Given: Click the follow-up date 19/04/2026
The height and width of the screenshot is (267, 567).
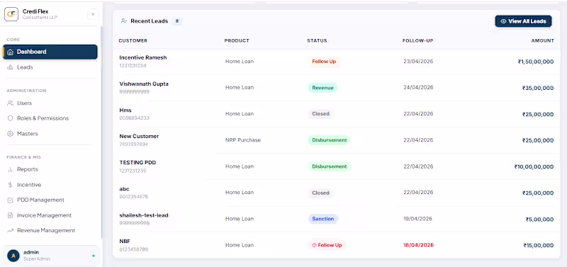Looking at the screenshot, I should tap(417, 219).
